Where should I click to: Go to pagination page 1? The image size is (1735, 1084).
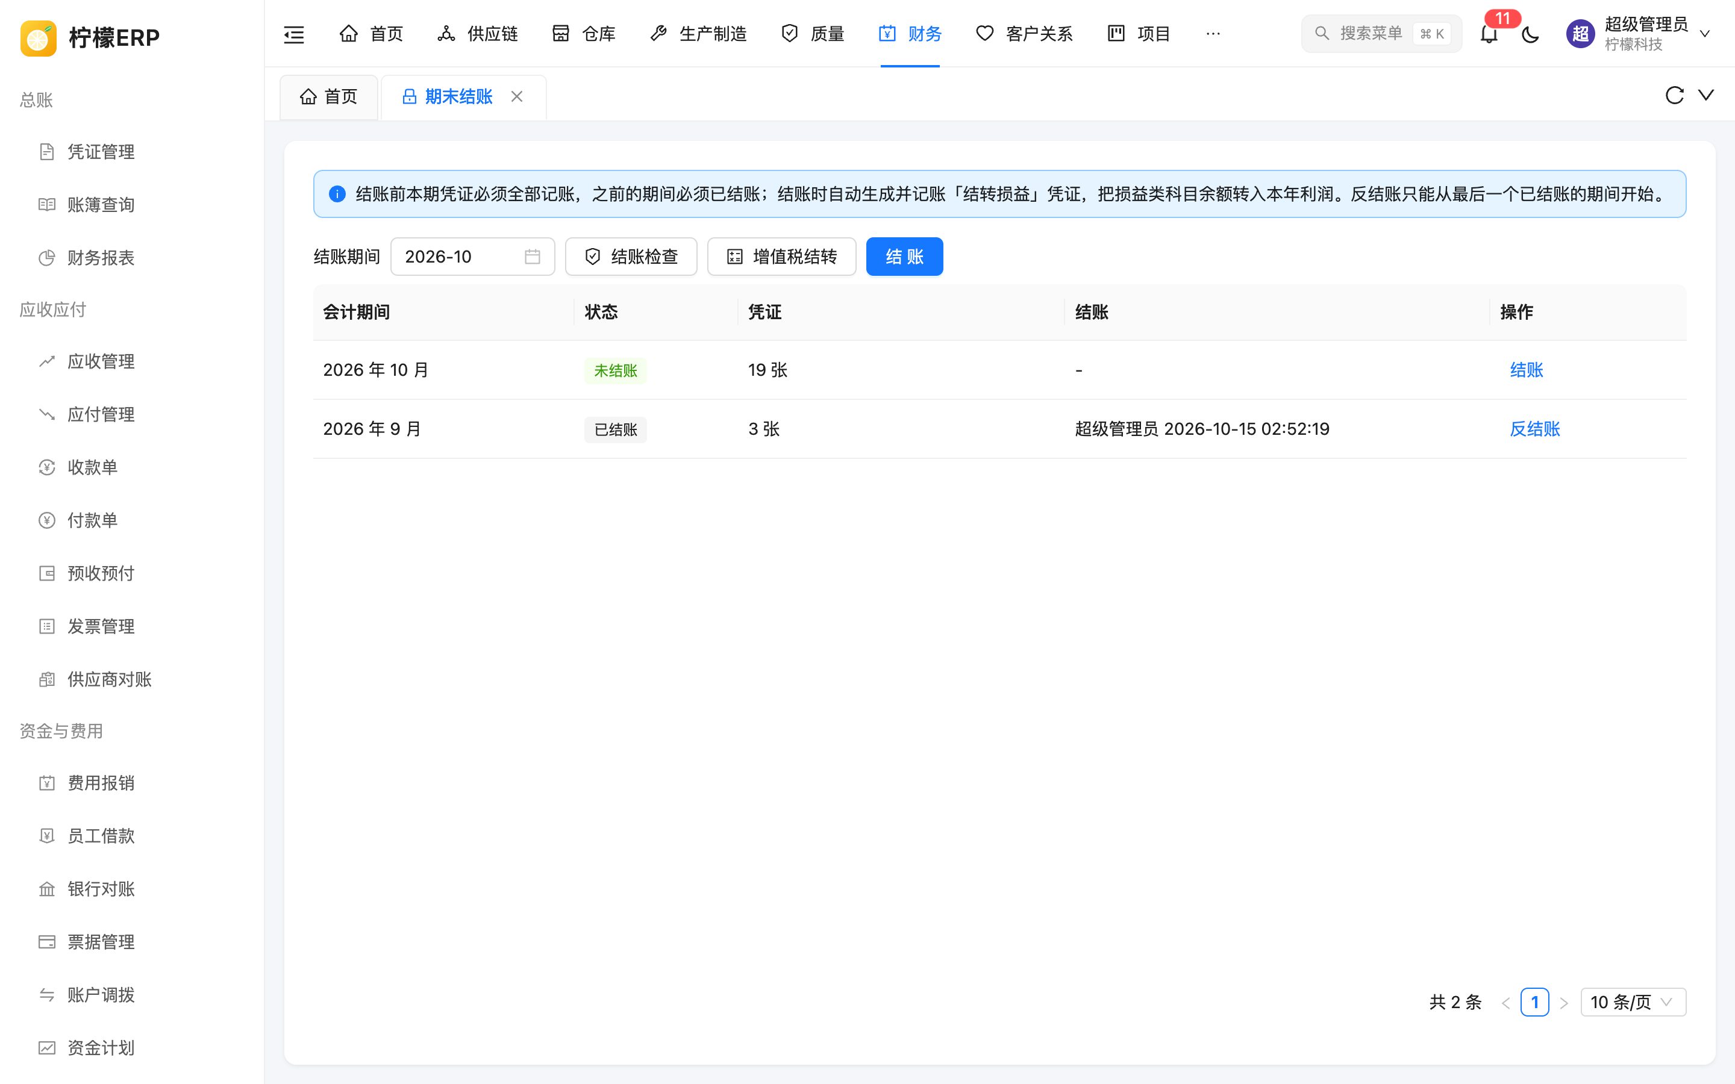1534,1001
